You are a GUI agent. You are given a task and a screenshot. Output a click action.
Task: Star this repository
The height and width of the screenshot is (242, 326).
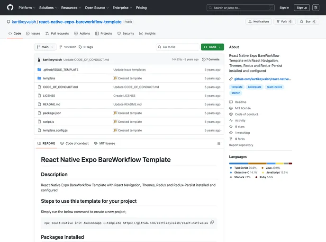click(x=308, y=21)
